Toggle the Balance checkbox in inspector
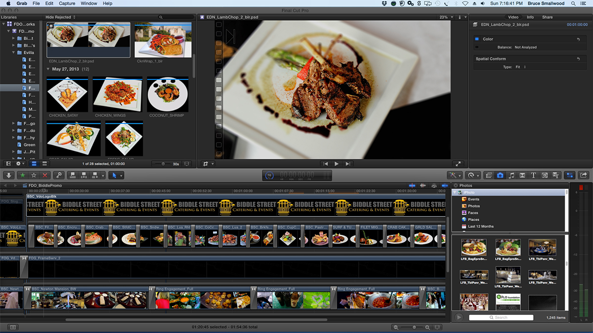The image size is (593, 333). [x=477, y=47]
